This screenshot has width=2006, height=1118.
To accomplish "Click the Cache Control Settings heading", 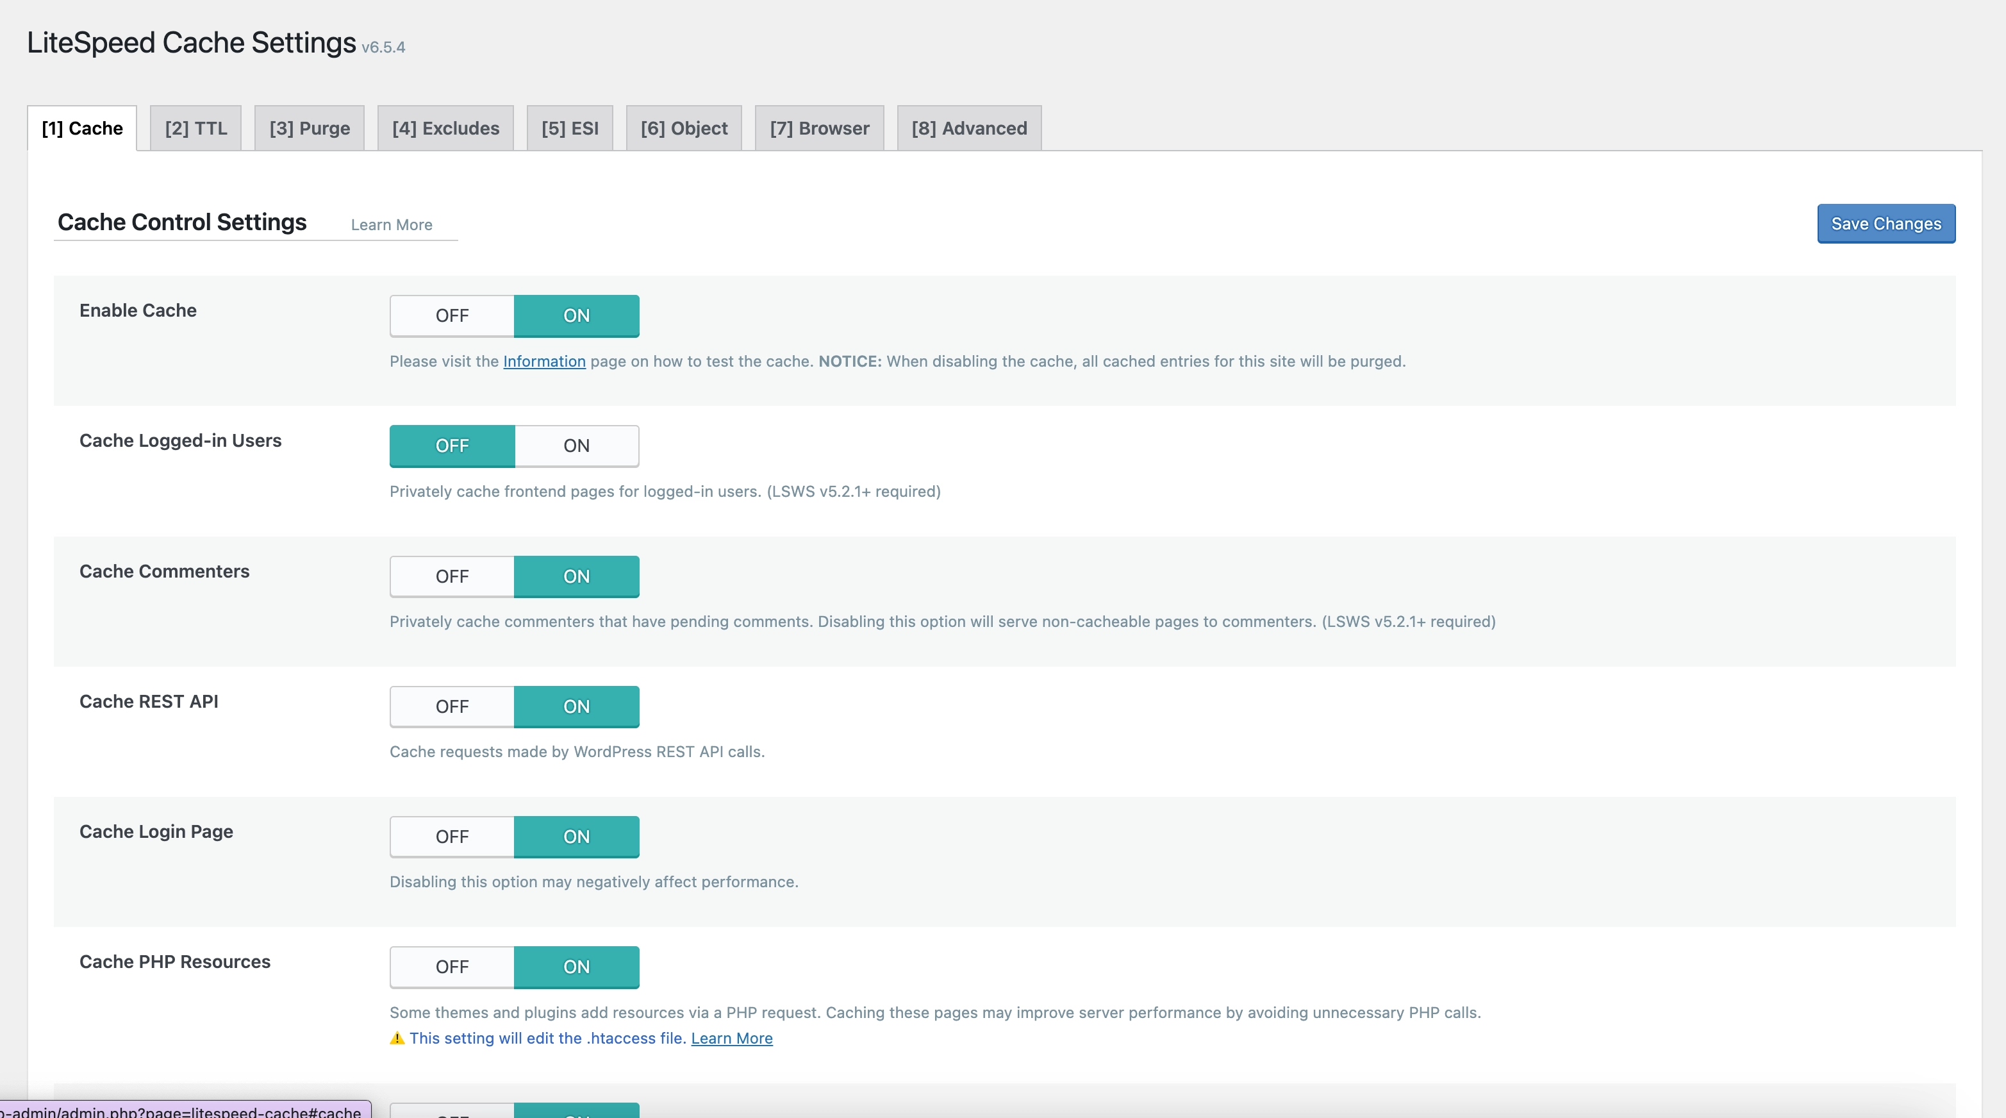I will pyautogui.click(x=182, y=222).
